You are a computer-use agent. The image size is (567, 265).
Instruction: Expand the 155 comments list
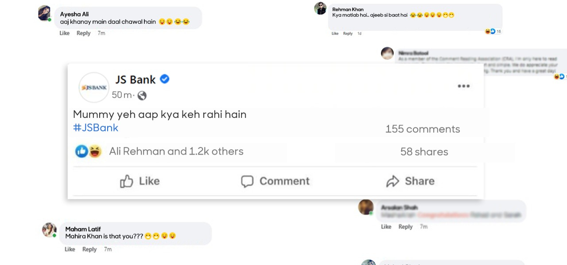pyautogui.click(x=422, y=129)
